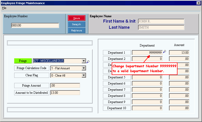The image size is (202, 122).
Task: Click the magnifier lookup icon beside Fringe dropdown
Action: pos(88,61)
